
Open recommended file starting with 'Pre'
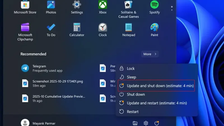point(107,68)
